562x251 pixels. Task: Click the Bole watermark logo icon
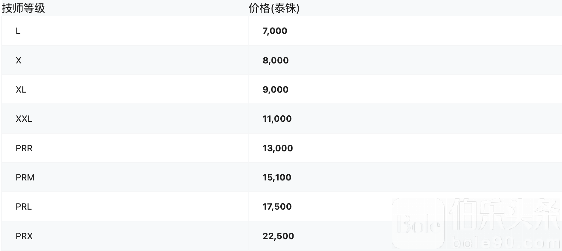(x=418, y=224)
